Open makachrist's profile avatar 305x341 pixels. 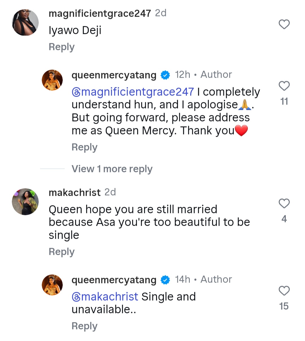click(x=25, y=201)
